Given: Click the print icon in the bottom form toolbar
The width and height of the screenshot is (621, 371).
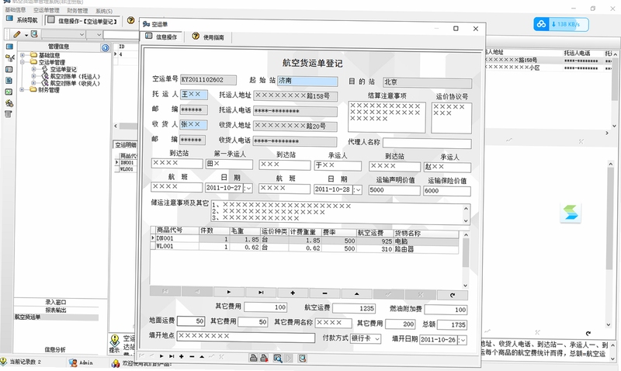Looking at the screenshot, I should pyautogui.click(x=254, y=358).
